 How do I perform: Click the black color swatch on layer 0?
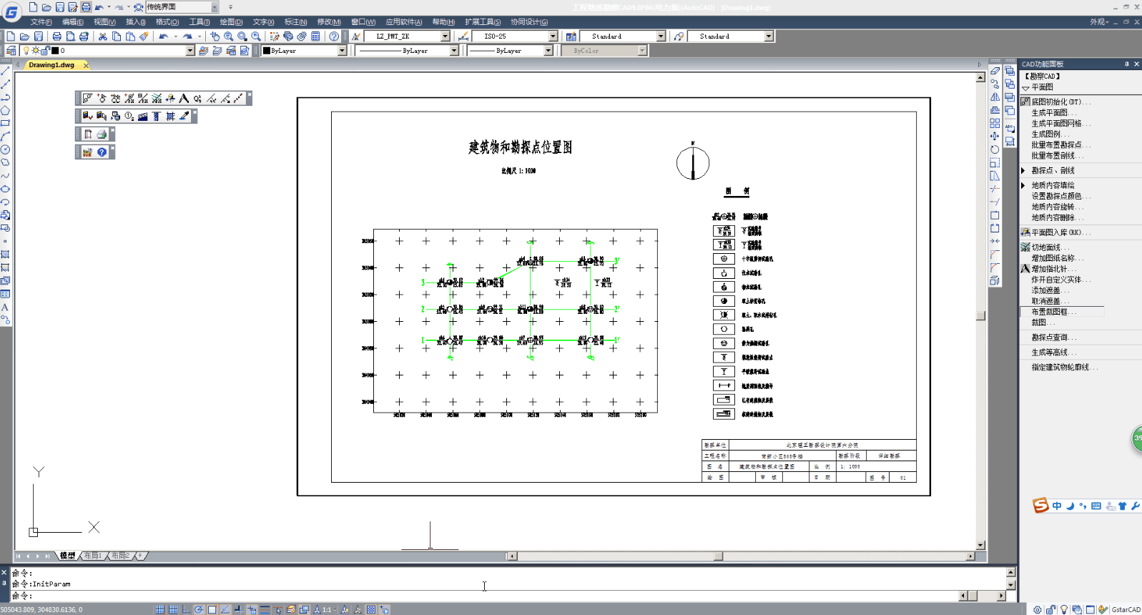55,51
